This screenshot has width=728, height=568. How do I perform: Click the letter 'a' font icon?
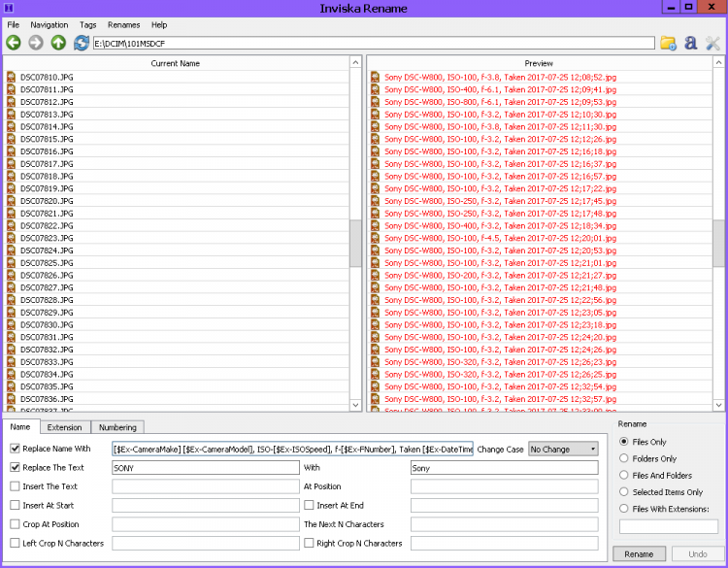(x=691, y=43)
